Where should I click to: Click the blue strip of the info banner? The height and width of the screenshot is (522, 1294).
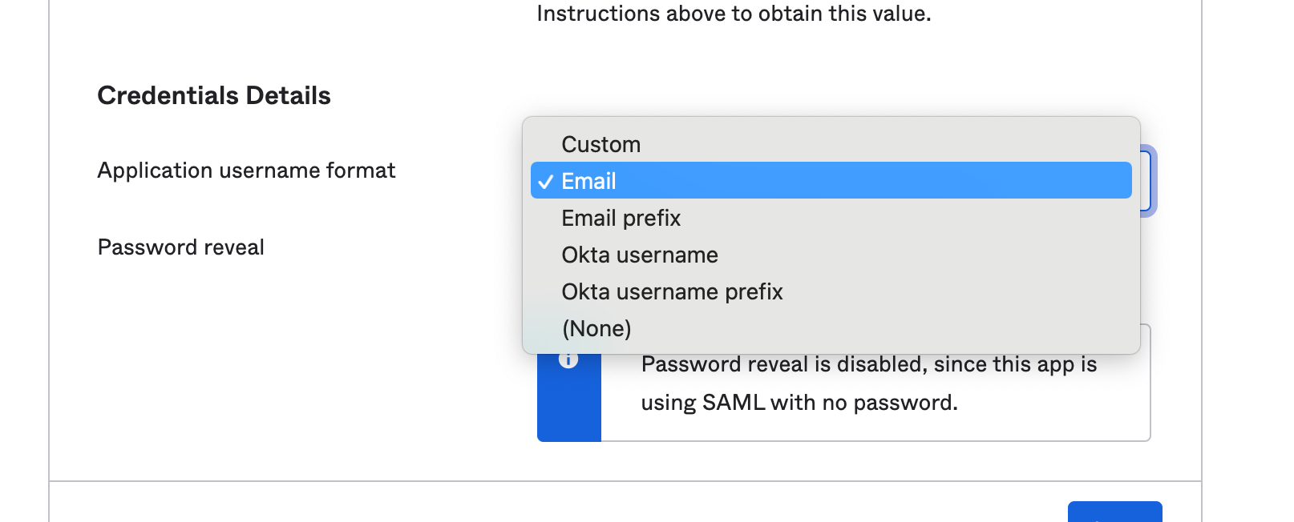coord(568,408)
